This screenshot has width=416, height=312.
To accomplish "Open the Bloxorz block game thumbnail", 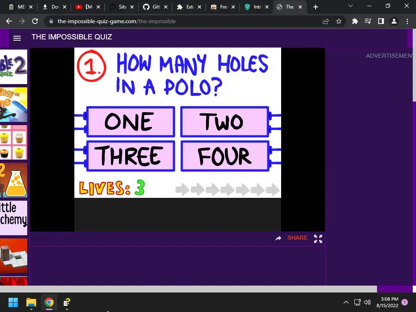I will [x=13, y=256].
